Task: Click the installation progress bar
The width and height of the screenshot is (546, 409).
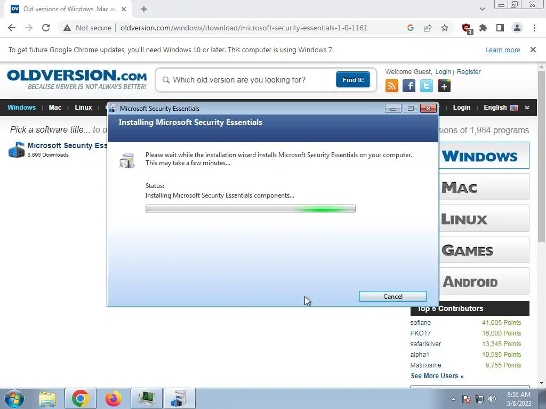Action: pyautogui.click(x=251, y=209)
